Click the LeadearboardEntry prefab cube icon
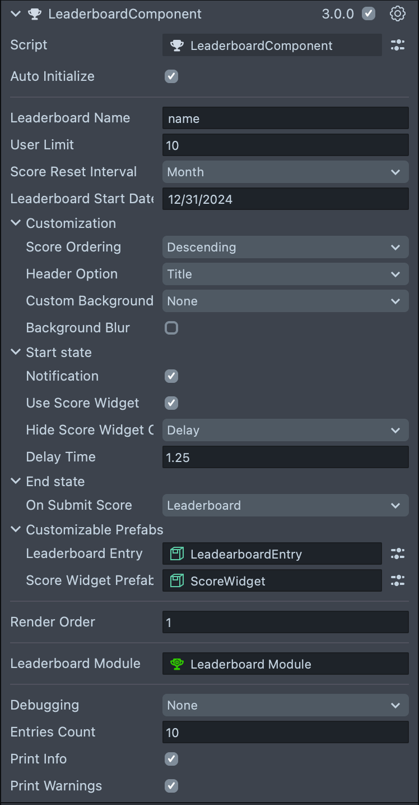419x805 pixels. (x=177, y=554)
